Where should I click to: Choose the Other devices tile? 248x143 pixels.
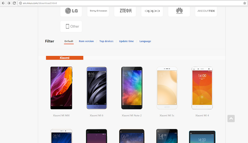coord(71,27)
